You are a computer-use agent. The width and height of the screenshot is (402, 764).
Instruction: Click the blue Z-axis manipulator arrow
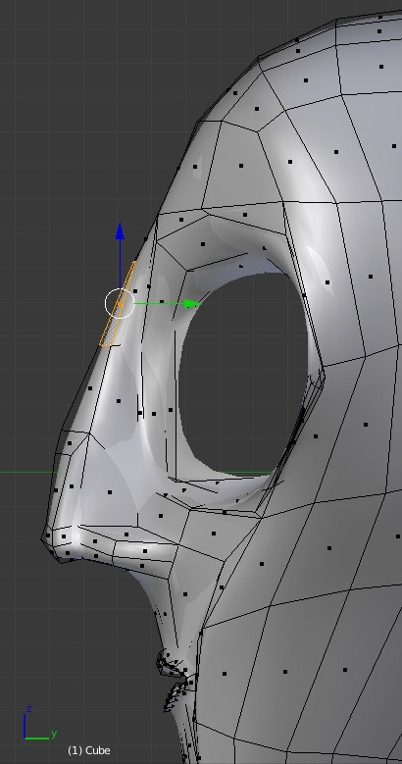120,230
